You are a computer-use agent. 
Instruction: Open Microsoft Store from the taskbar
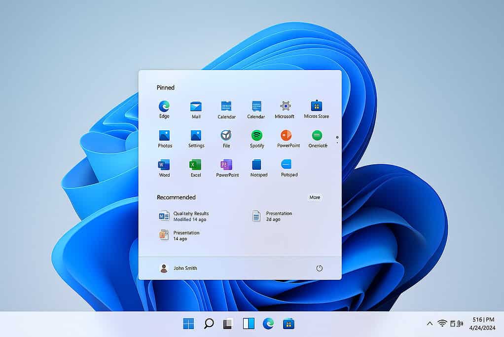pos(288,324)
